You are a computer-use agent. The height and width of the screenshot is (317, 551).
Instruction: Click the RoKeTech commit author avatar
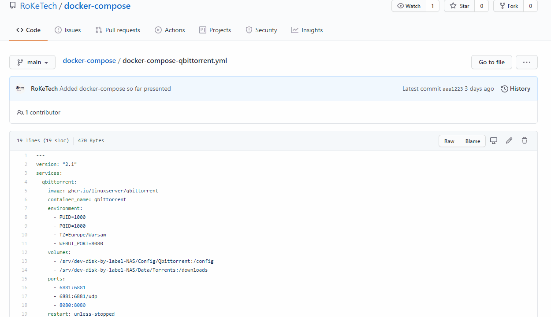[x=20, y=88]
